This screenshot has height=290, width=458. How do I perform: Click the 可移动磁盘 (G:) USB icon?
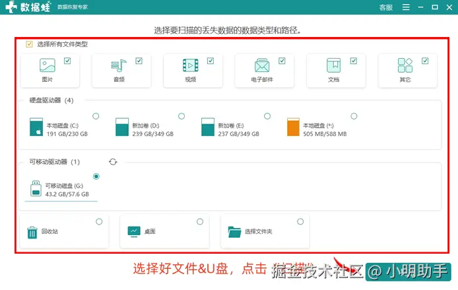[36, 188]
